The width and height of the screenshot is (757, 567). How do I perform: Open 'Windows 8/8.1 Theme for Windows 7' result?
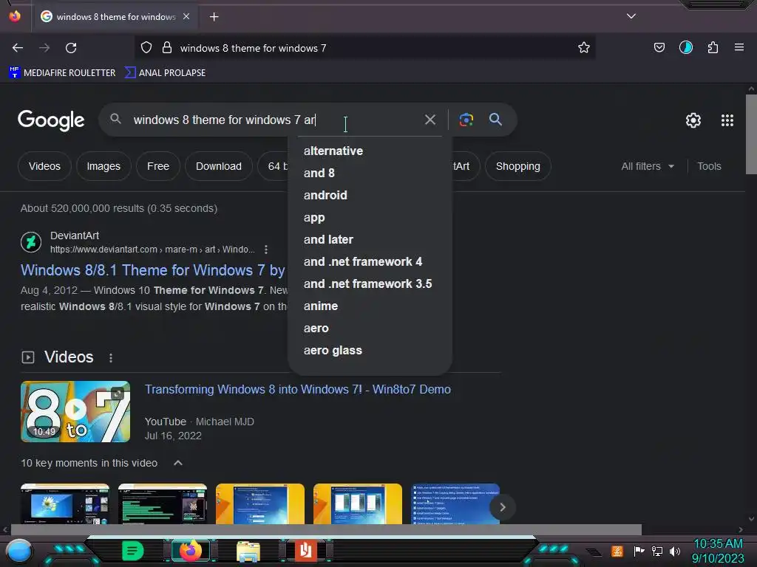pyautogui.click(x=152, y=270)
